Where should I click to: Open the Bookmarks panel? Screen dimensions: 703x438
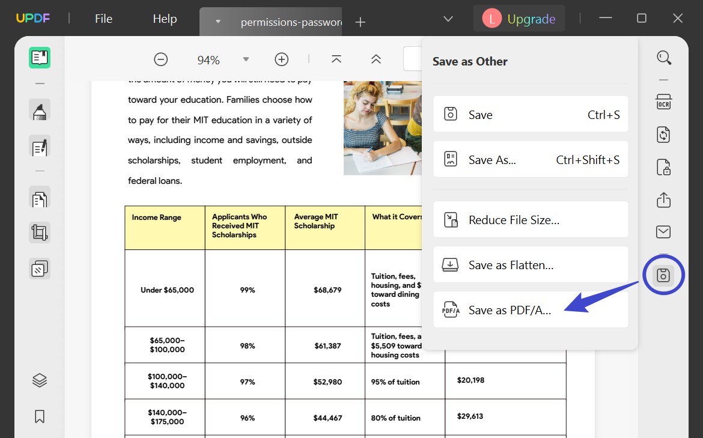point(39,416)
